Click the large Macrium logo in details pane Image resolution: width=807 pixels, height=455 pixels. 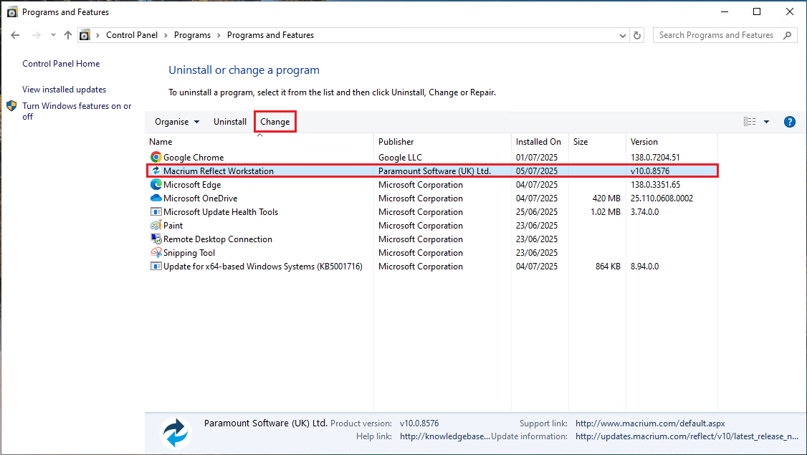pos(176,432)
